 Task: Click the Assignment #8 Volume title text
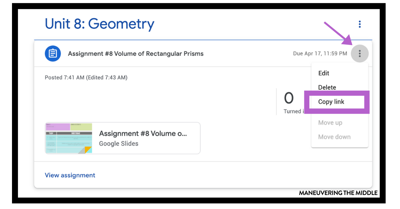[143, 133]
